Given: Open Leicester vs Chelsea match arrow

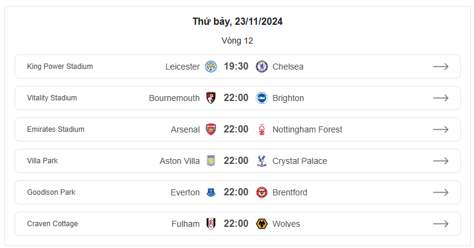Looking at the screenshot, I should [441, 67].
